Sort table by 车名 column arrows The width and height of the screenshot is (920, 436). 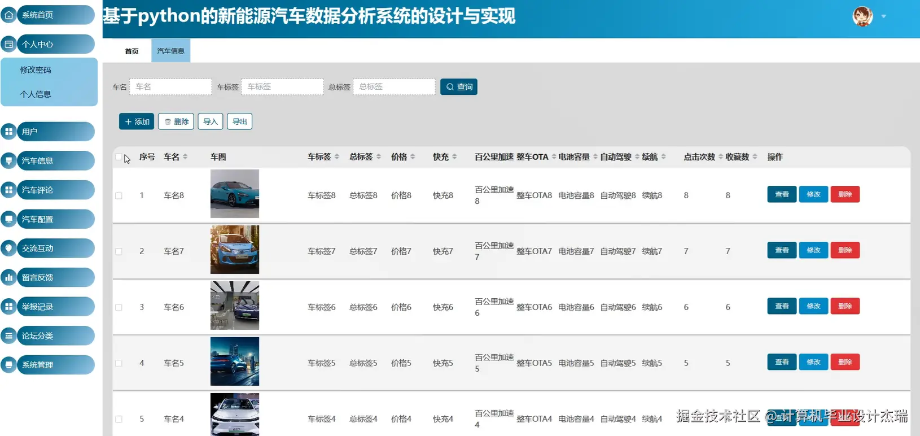click(x=185, y=156)
